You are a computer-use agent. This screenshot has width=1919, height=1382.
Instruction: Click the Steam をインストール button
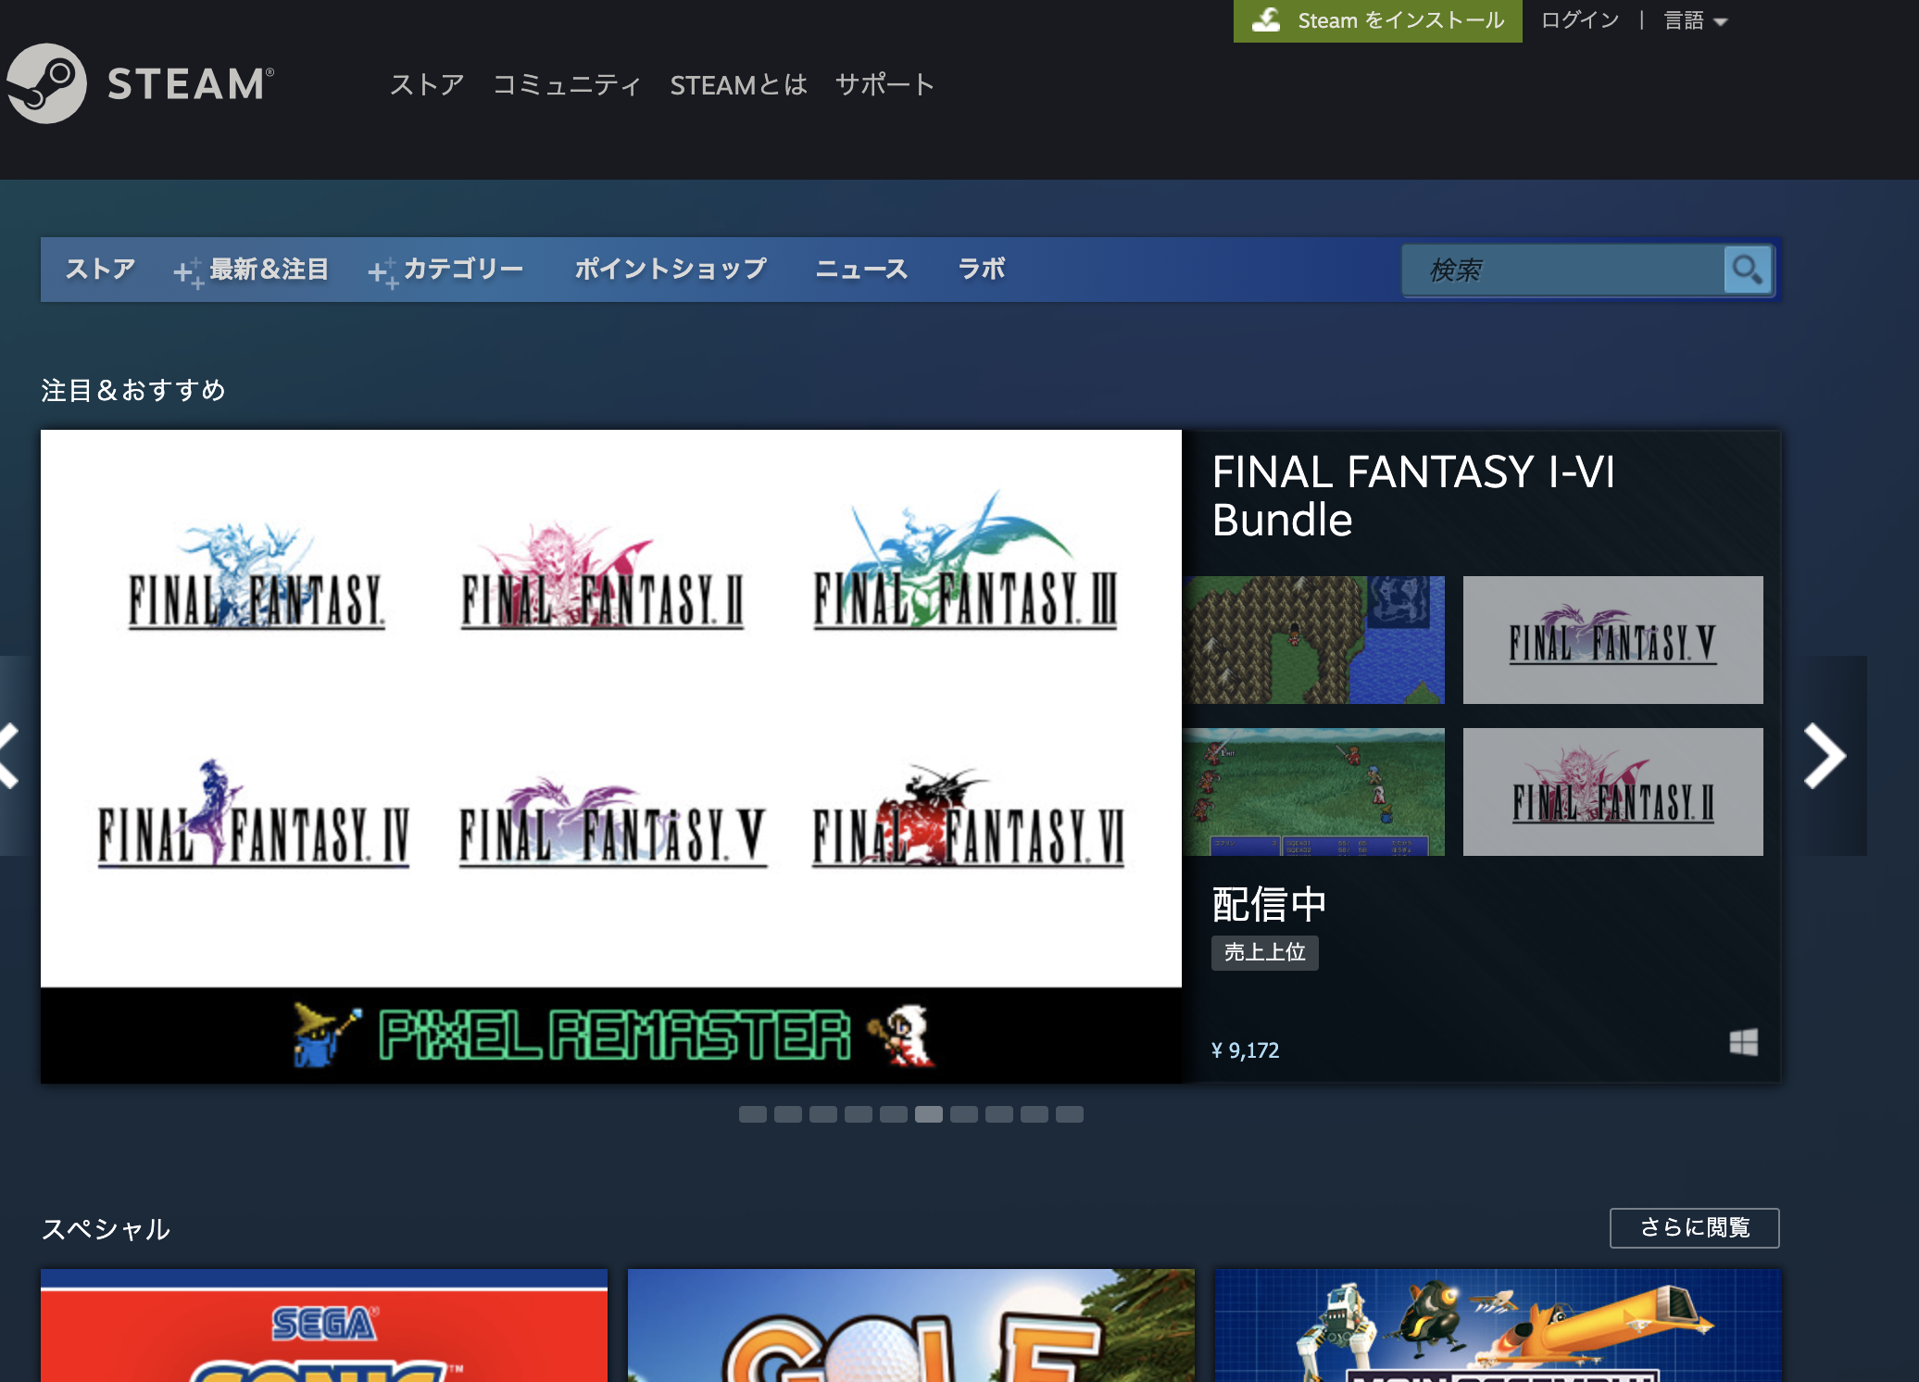point(1377,20)
